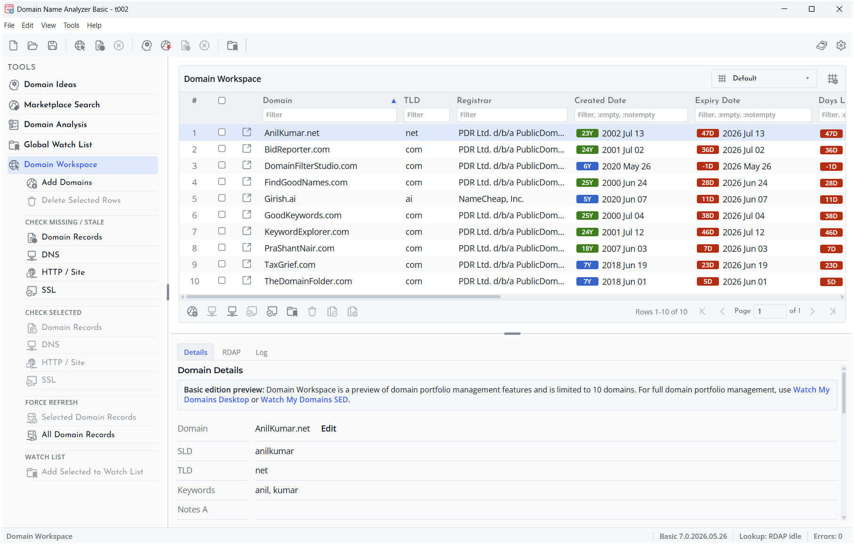Check the AnilKumar.net row checkbox
This screenshot has width=854, height=544.
222,132
